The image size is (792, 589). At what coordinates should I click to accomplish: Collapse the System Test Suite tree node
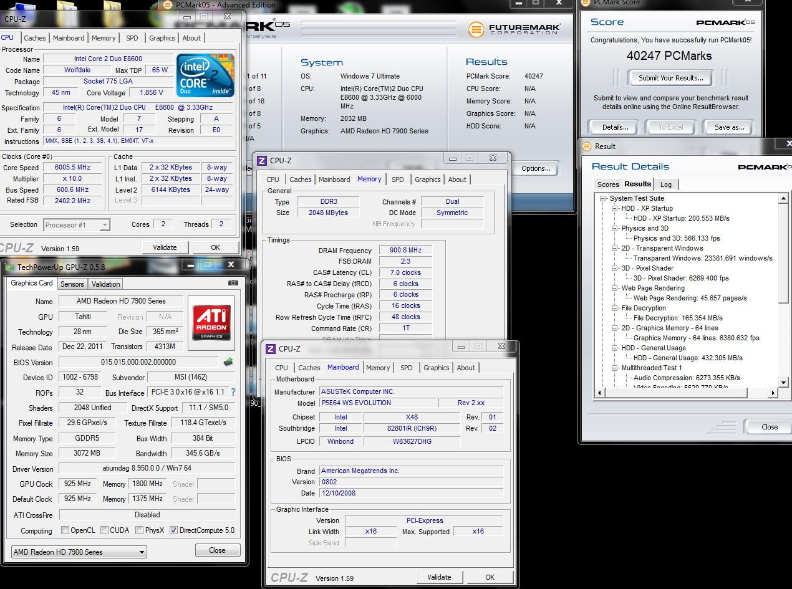tap(603, 199)
